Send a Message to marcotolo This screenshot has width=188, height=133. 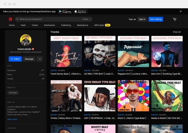tap(29, 59)
